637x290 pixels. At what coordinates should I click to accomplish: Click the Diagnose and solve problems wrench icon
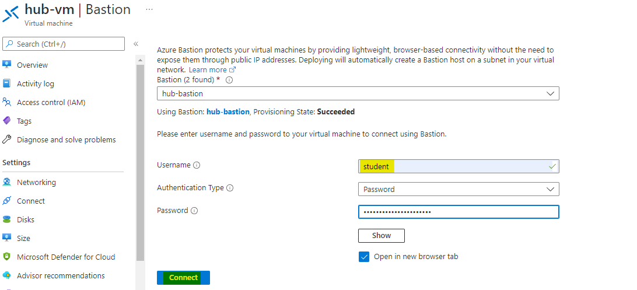7,139
